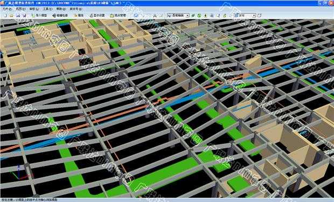Click the 导入模型 toolbar button
334x202 pixels.
point(39,15)
